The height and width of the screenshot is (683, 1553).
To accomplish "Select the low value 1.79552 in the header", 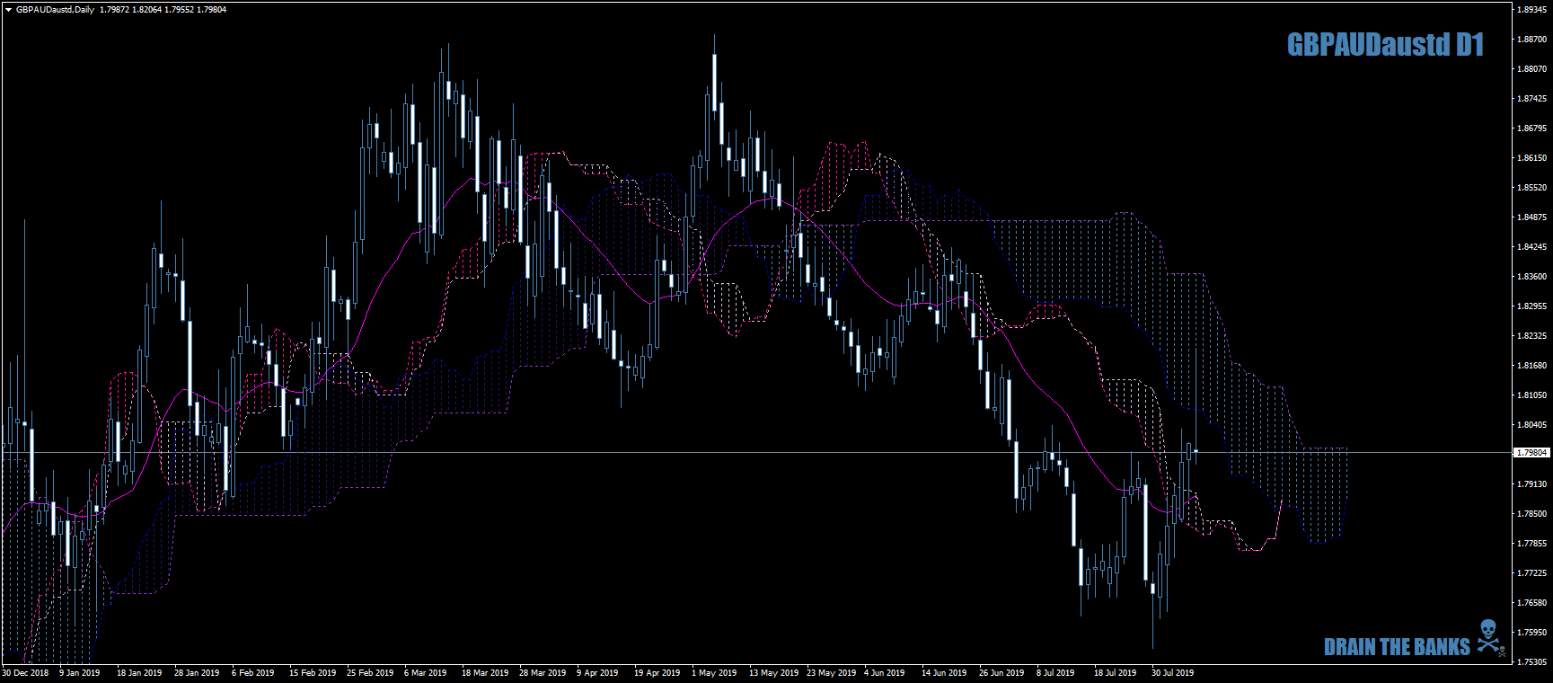I will [x=180, y=10].
